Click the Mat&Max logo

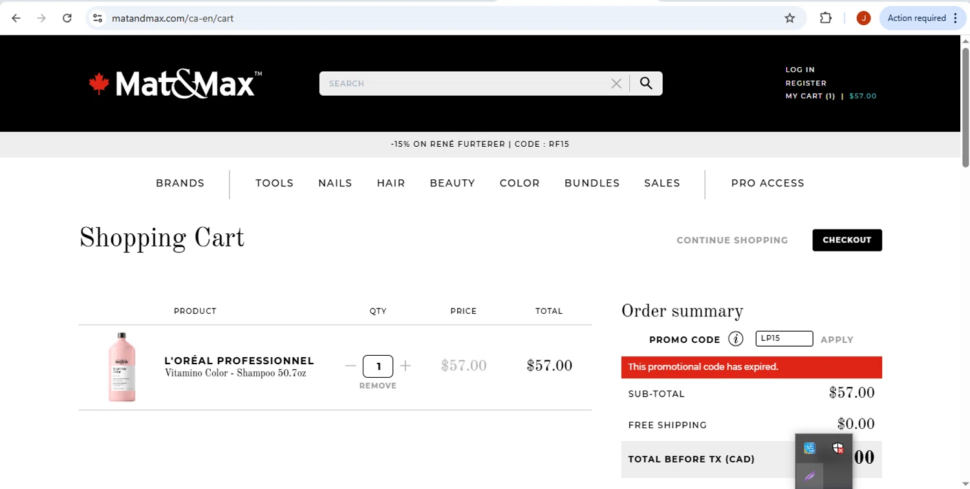click(175, 84)
